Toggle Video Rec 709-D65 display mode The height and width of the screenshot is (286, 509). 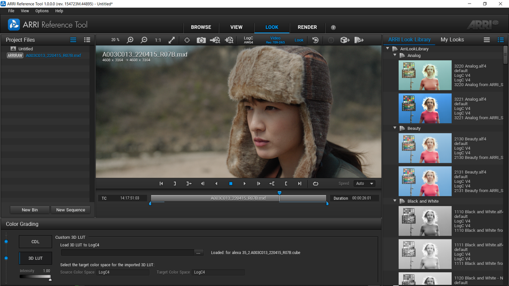275,40
